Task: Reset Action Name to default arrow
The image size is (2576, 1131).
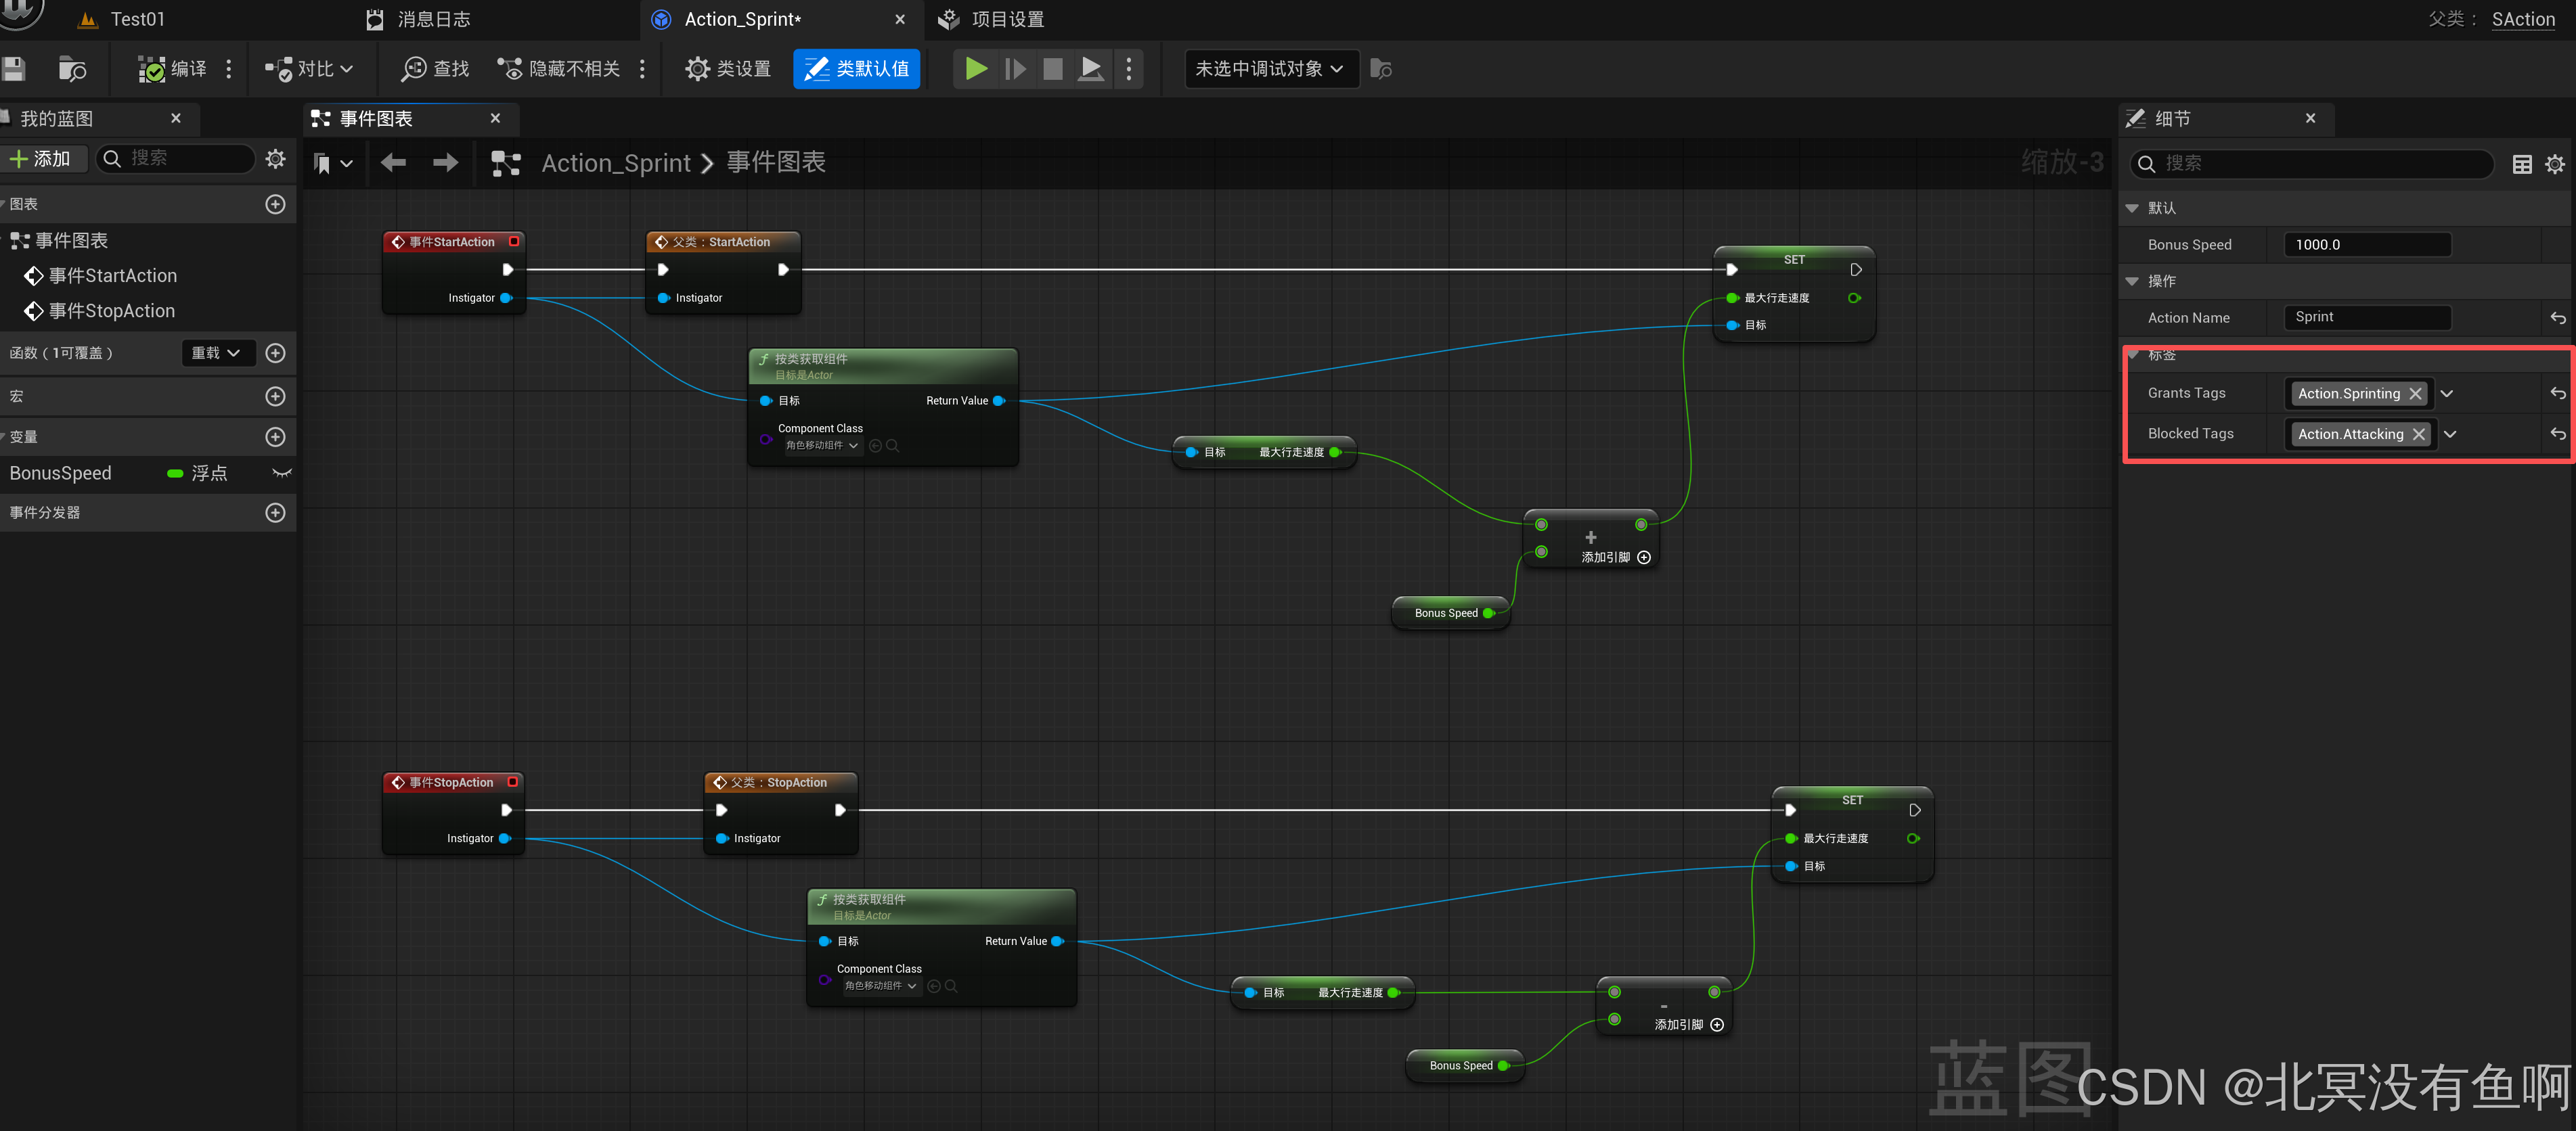Action: coord(2557,318)
